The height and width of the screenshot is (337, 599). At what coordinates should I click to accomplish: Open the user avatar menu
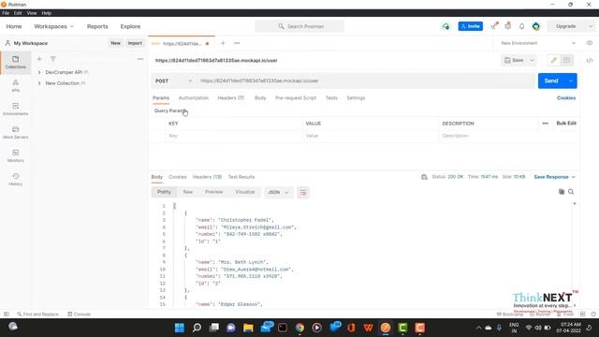pyautogui.click(x=536, y=26)
